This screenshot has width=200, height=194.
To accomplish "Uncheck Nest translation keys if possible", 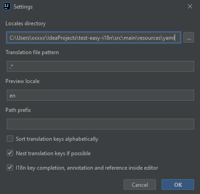I will [10, 153].
